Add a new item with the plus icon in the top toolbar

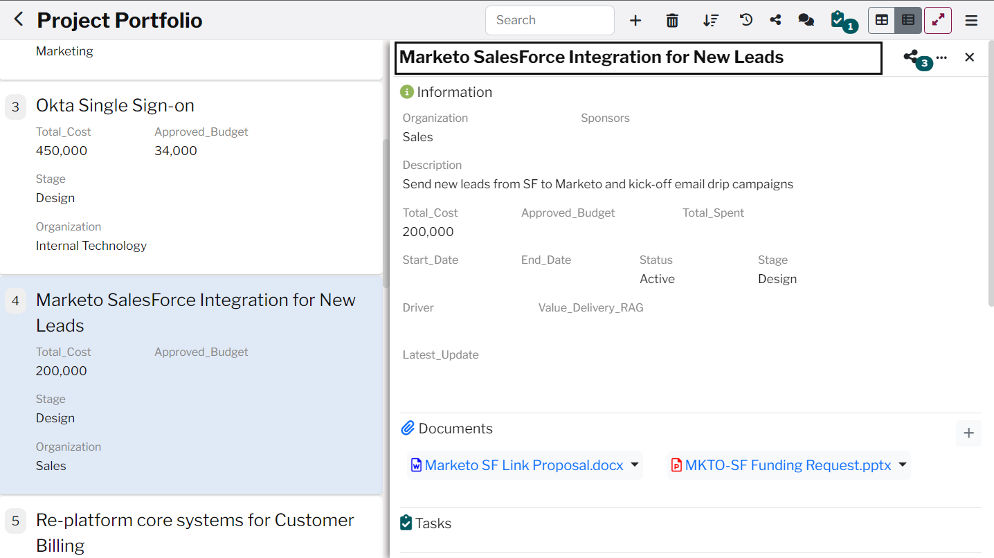635,20
